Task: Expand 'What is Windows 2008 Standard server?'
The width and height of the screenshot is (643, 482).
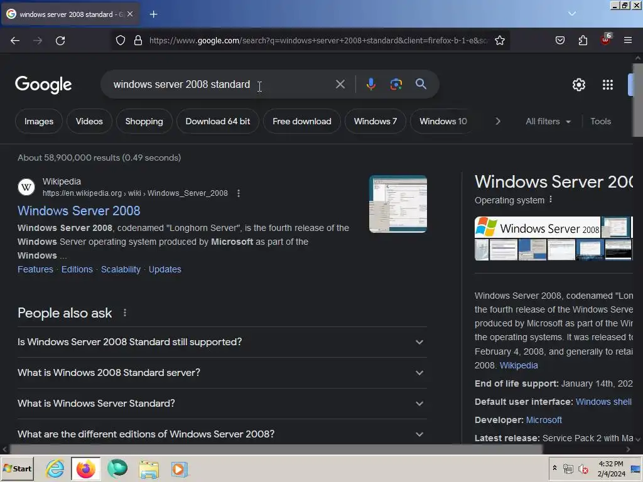Action: click(x=222, y=373)
